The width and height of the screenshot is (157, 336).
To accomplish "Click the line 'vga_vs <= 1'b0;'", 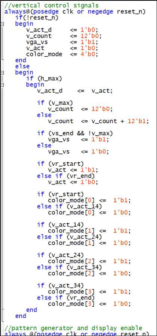I will click(78, 152).
